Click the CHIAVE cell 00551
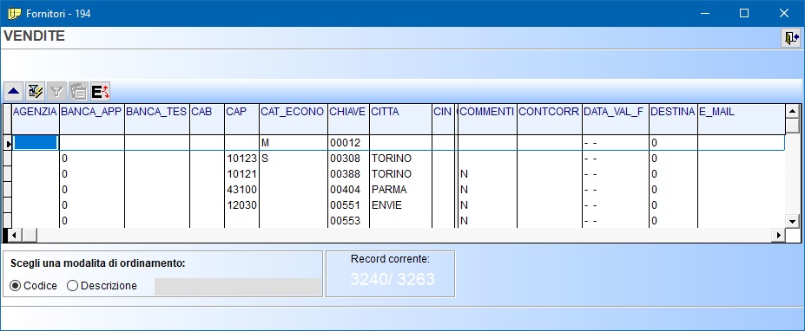Screen dimensions: 805x331 click(348, 205)
